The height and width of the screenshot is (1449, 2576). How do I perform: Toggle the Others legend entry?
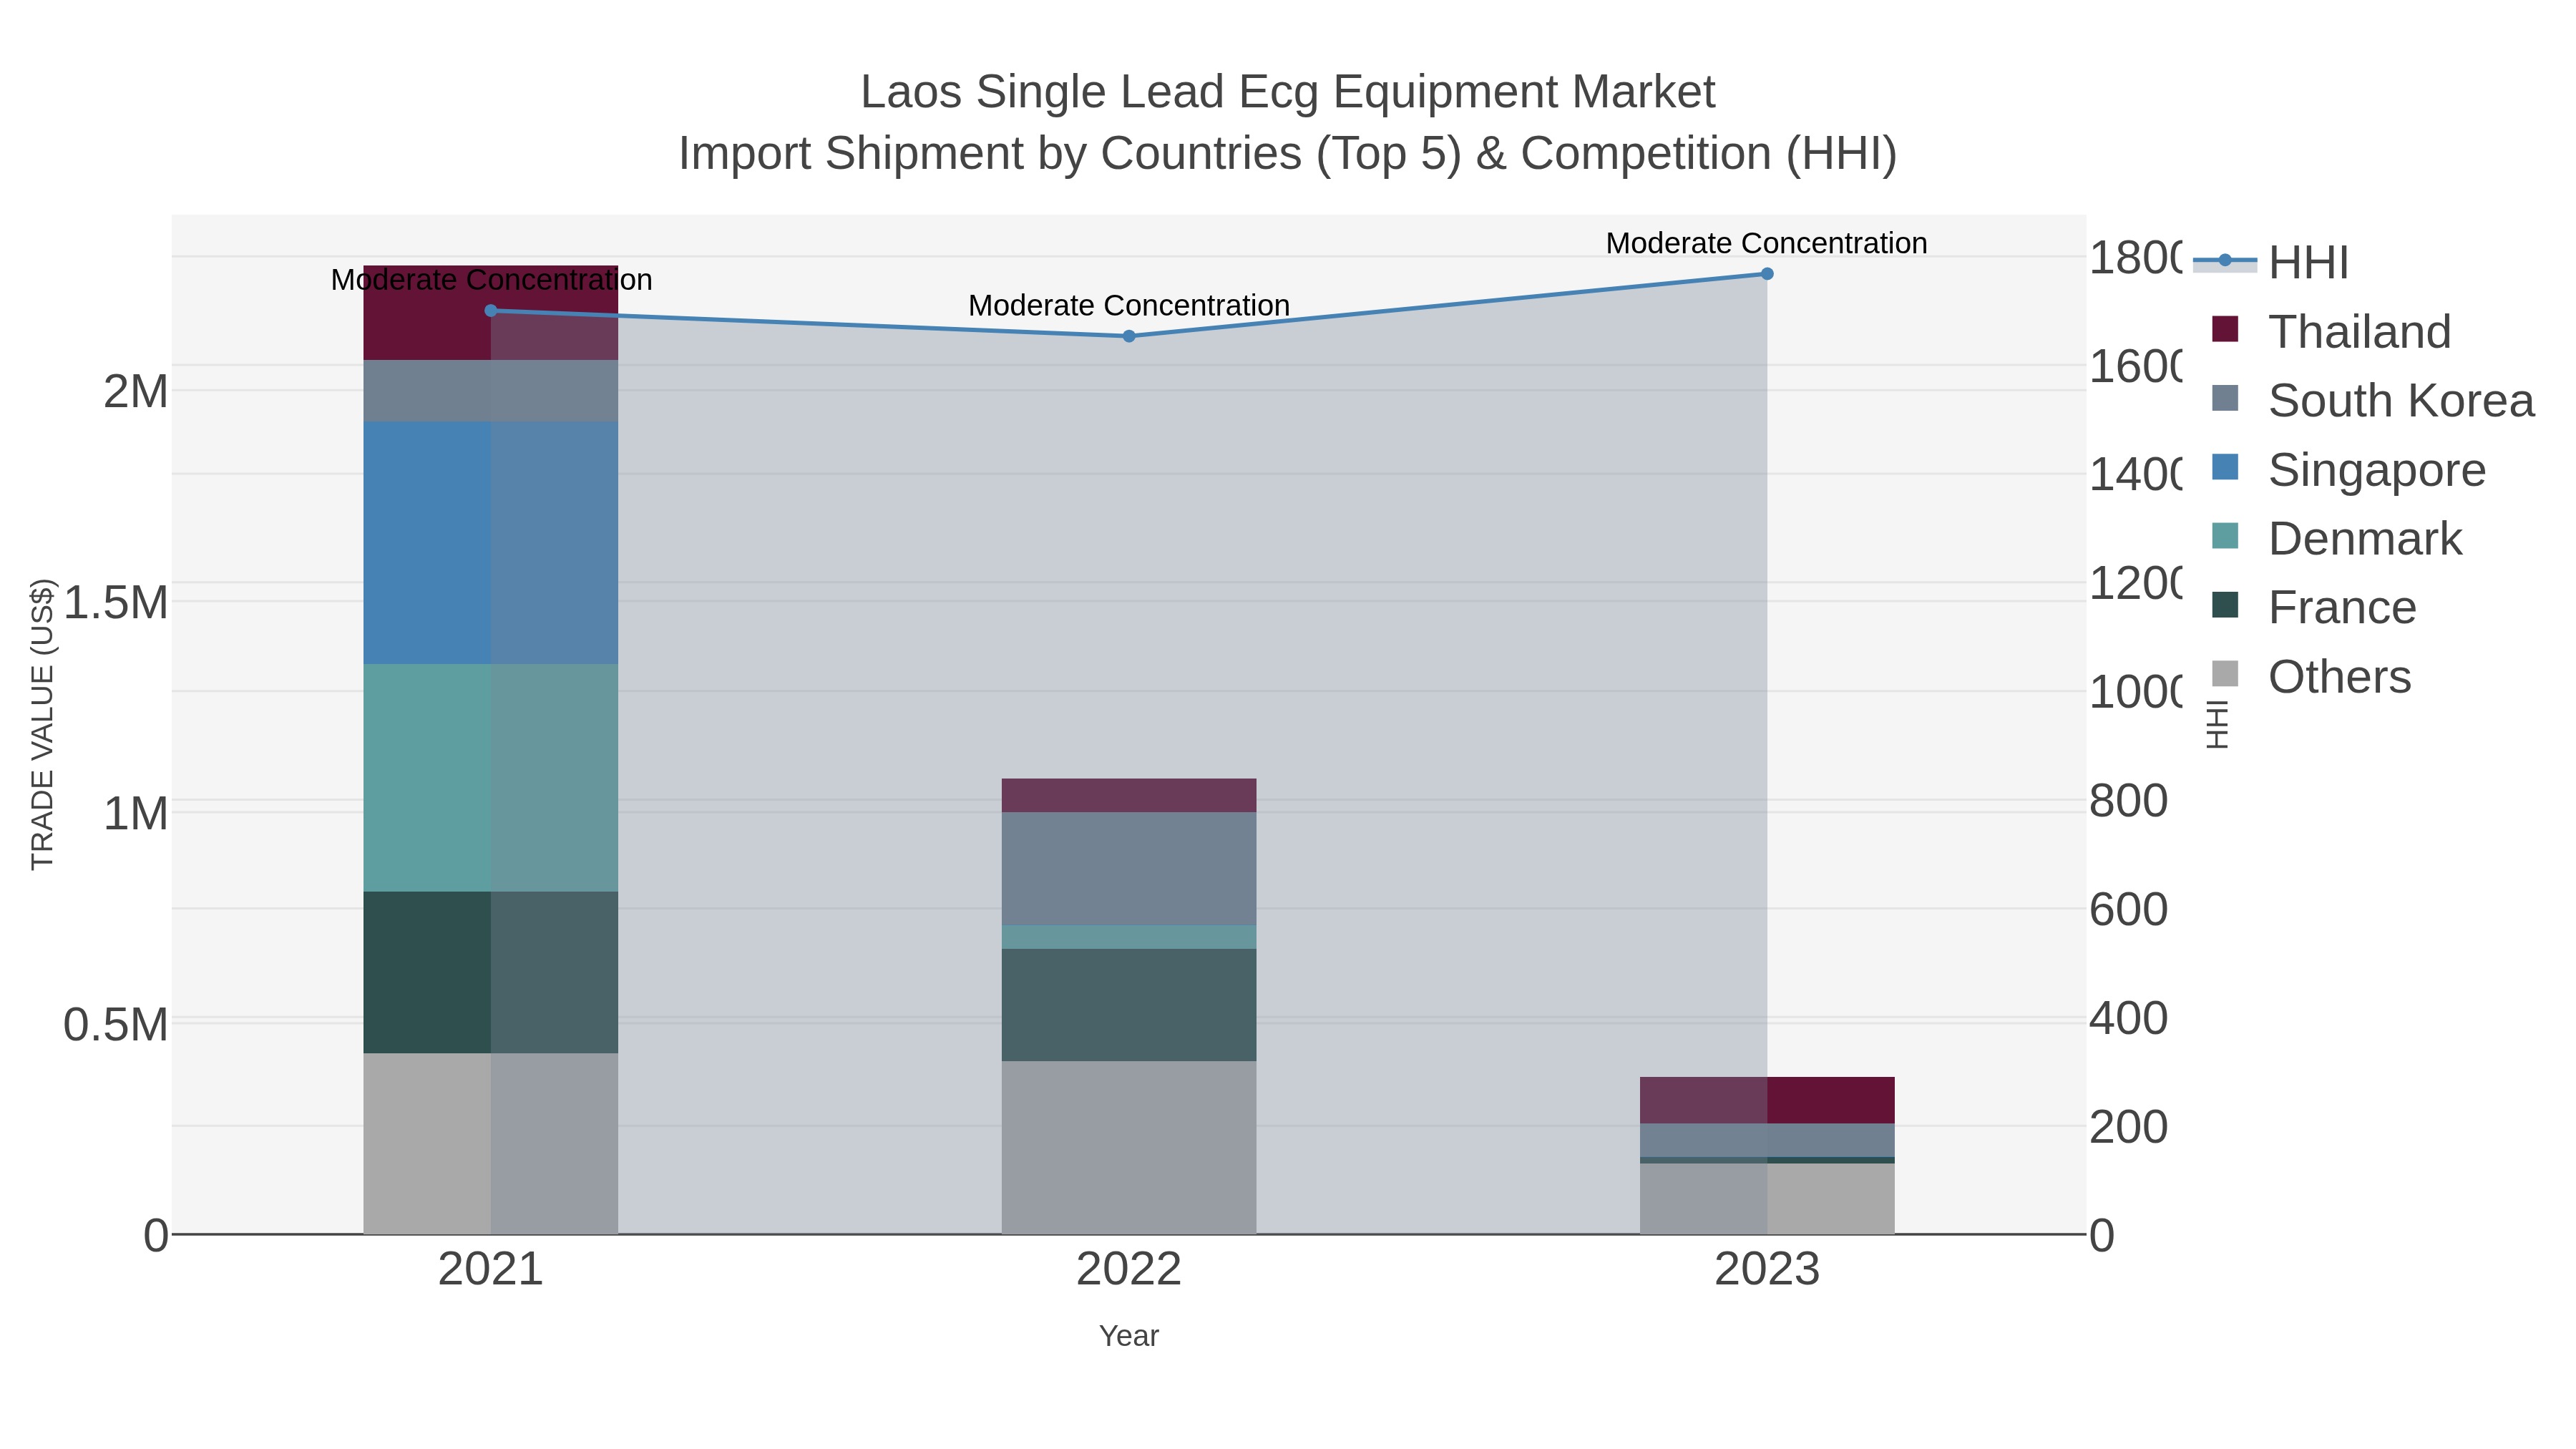point(2312,676)
